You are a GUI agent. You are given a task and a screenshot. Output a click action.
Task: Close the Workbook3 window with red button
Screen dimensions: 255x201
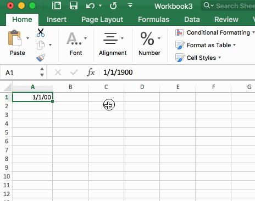click(x=10, y=5)
